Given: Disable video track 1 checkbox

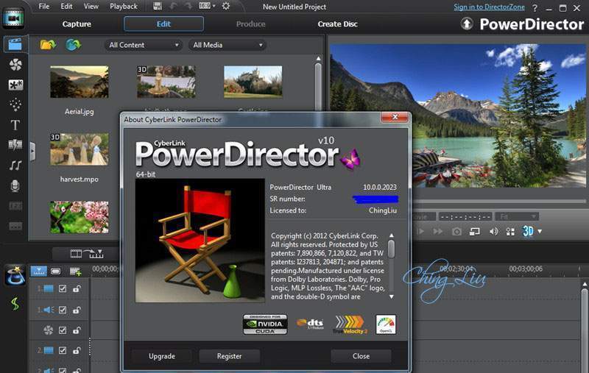Looking at the screenshot, I should pos(63,289).
